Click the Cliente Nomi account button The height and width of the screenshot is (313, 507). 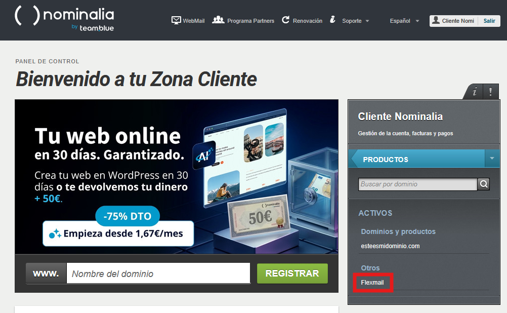(454, 21)
